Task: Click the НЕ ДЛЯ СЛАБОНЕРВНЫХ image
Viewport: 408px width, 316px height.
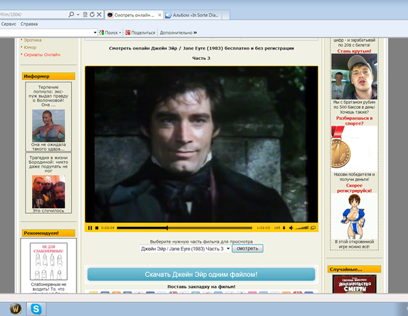Action: tap(48, 262)
